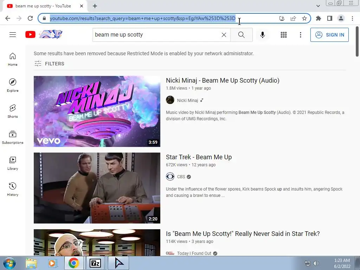Viewport: 360px width, 270px height.
Task: Clear the search box with X
Action: pos(224,35)
